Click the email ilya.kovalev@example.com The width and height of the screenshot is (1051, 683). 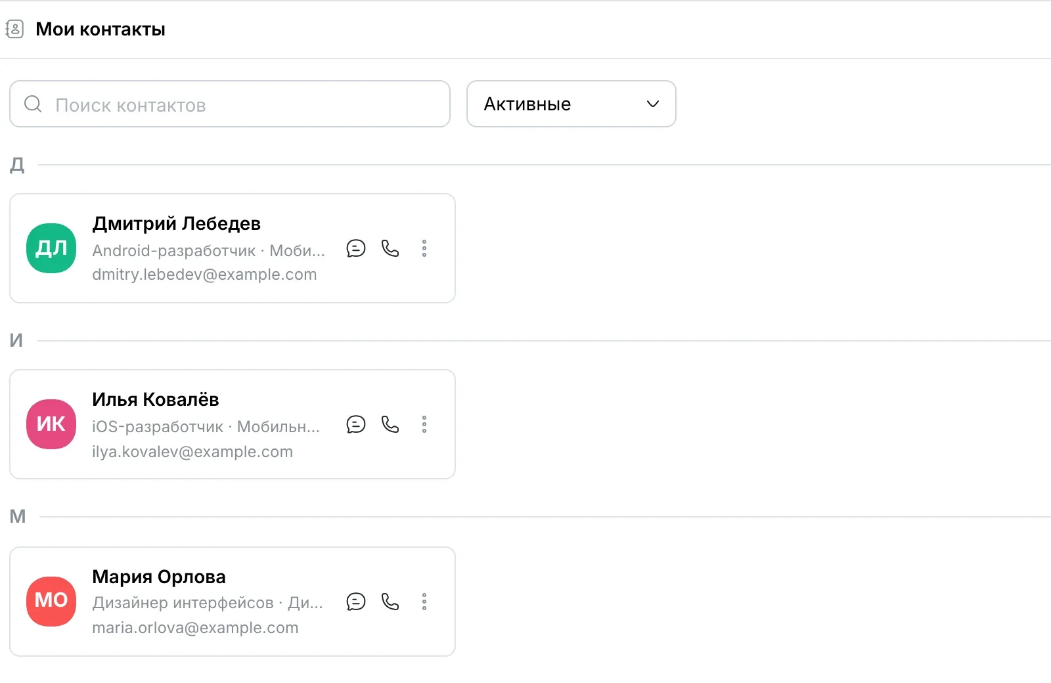[192, 452]
